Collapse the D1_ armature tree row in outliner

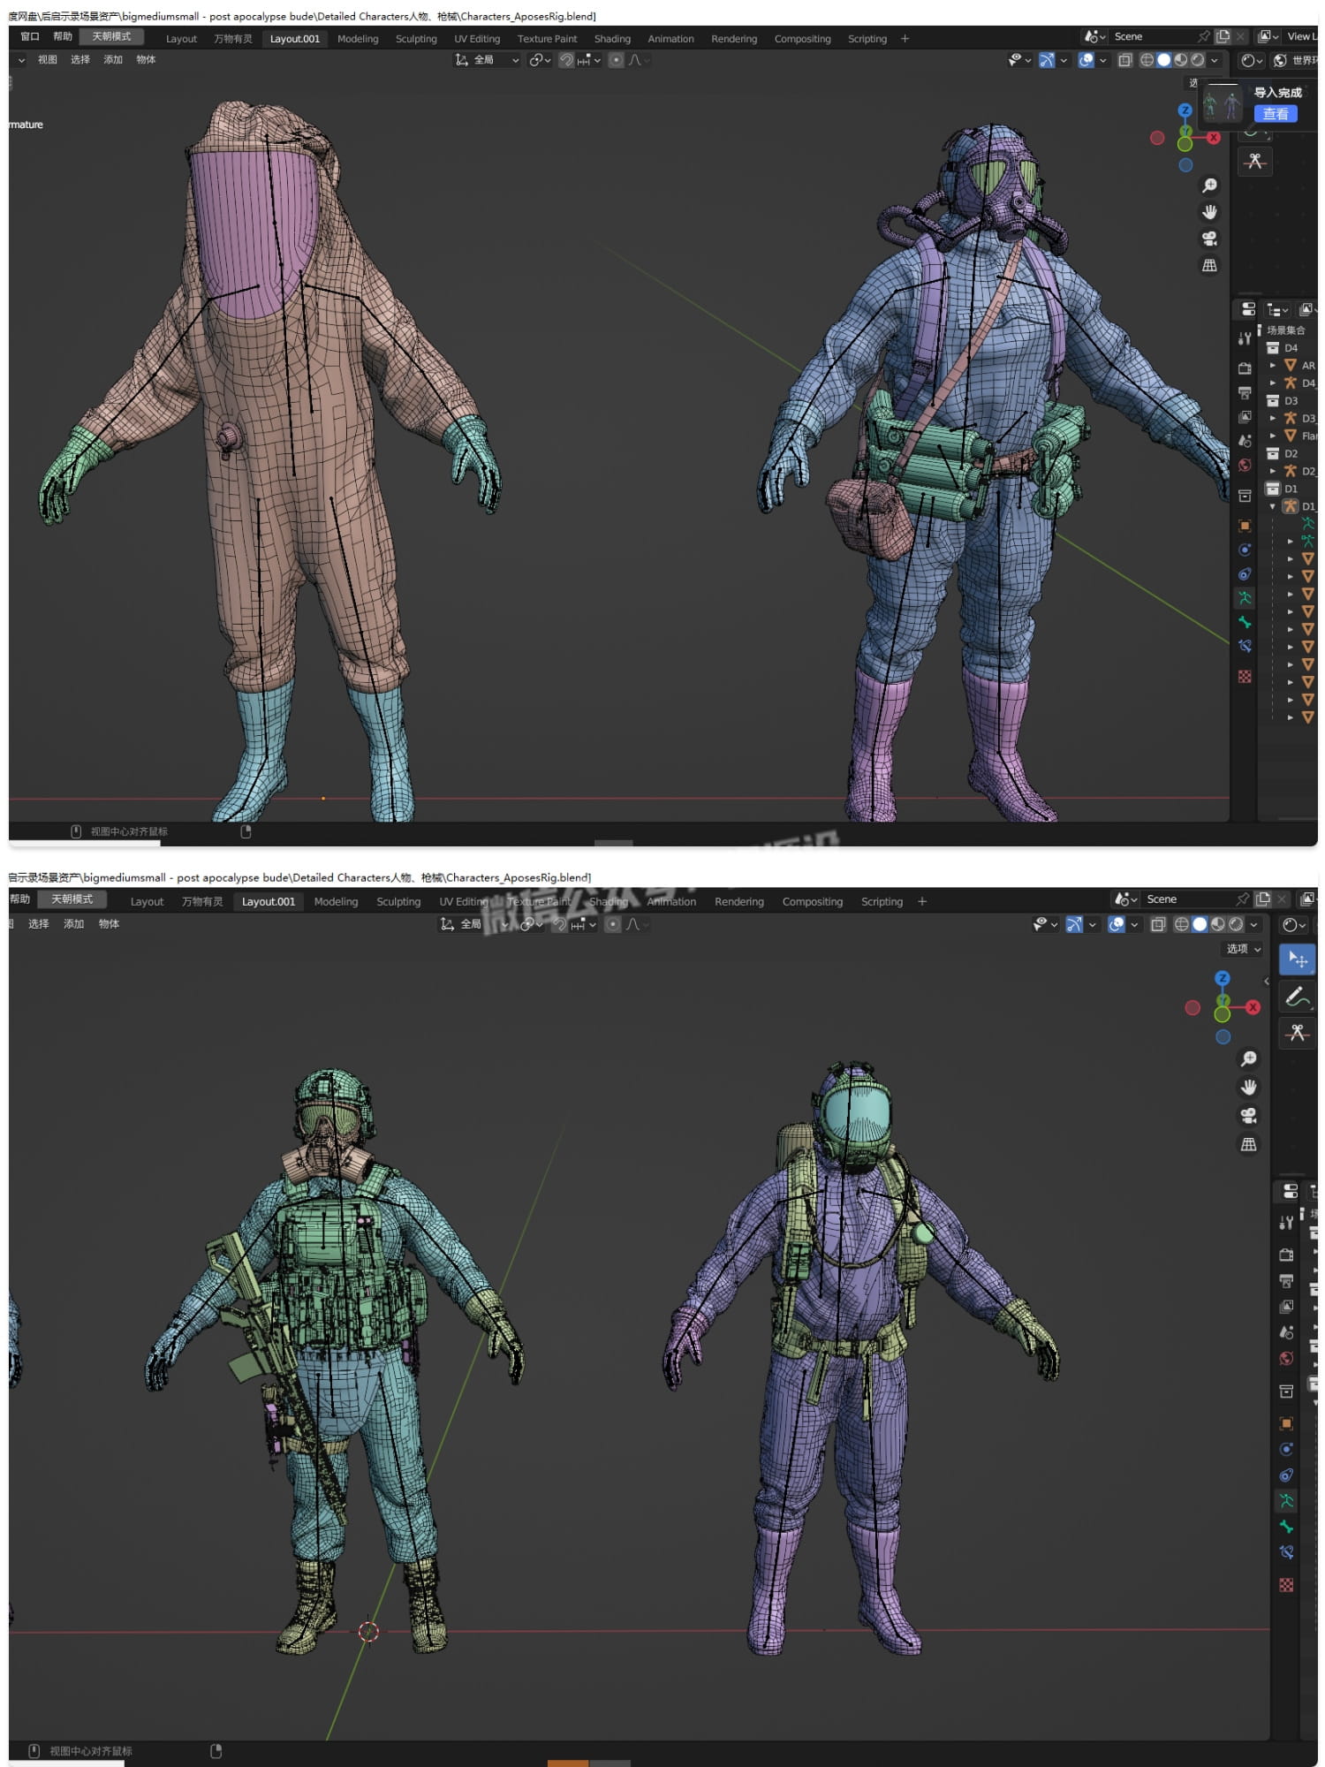pos(1272,506)
